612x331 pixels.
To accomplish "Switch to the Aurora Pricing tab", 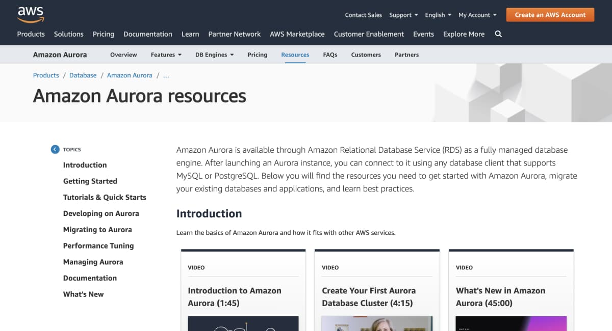I will click(x=257, y=54).
